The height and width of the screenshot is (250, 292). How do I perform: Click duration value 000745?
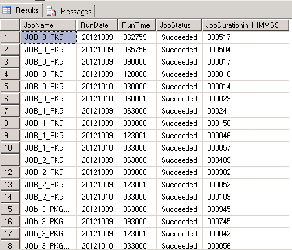(219, 222)
